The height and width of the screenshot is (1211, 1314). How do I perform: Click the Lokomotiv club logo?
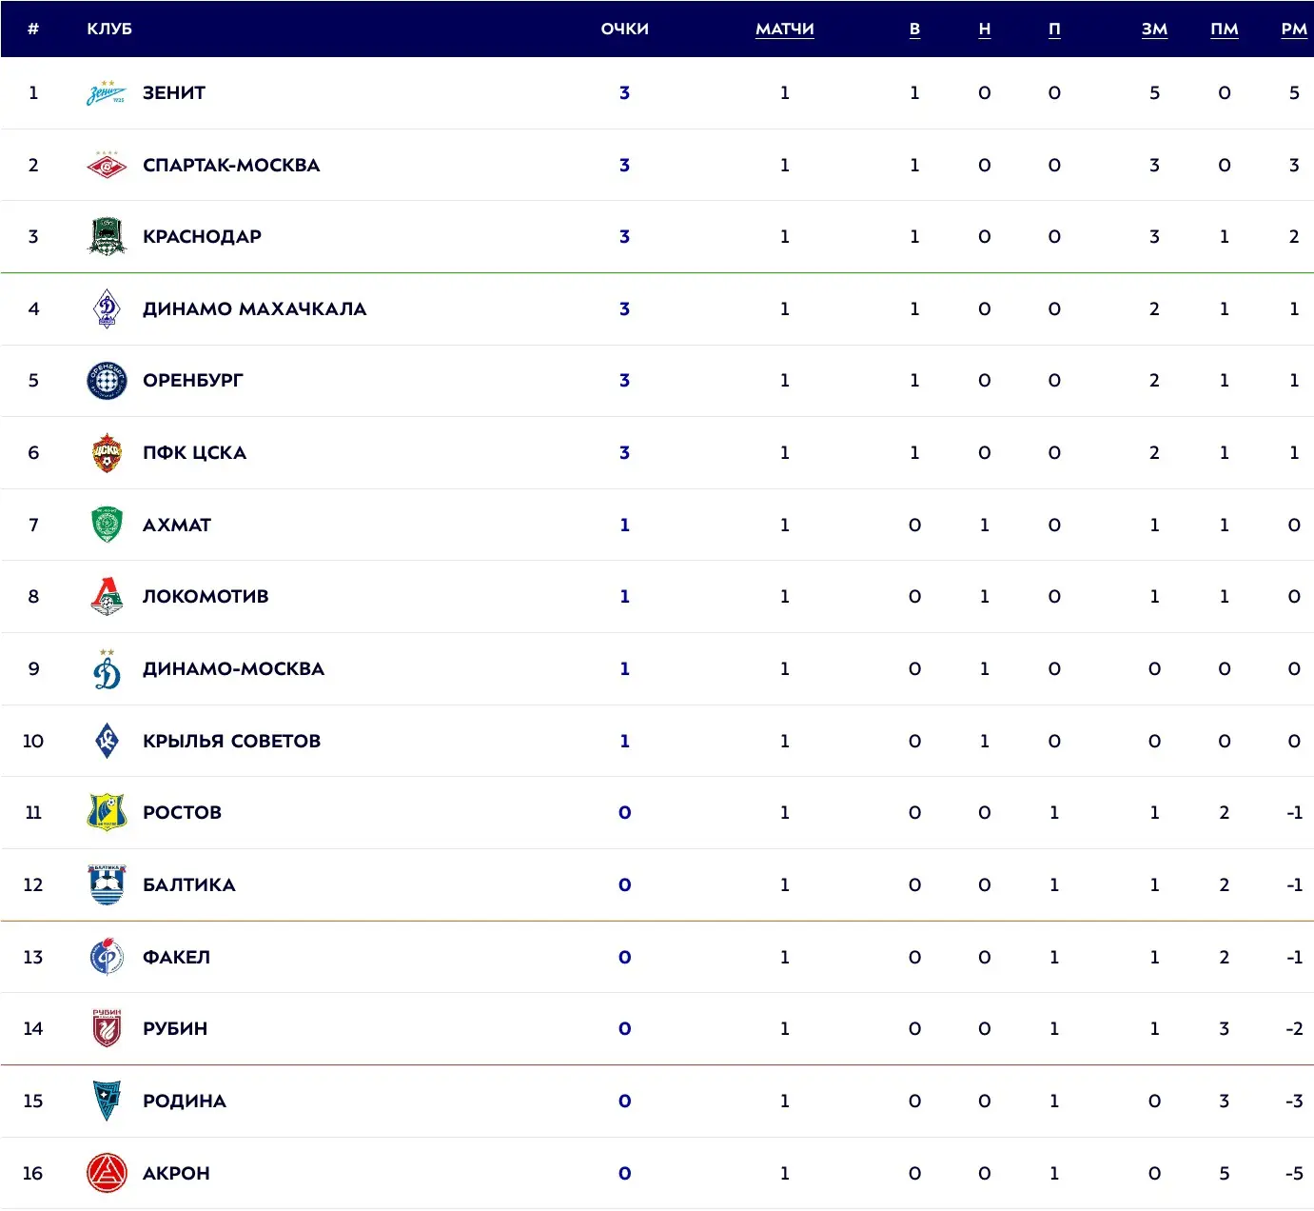pos(107,596)
